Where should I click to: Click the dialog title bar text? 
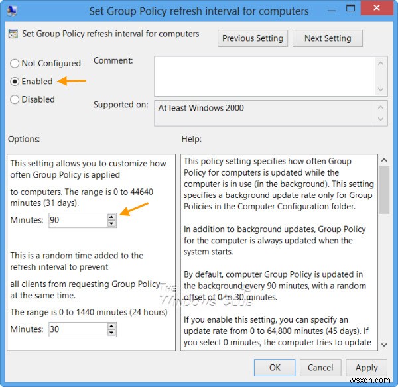[199, 11]
